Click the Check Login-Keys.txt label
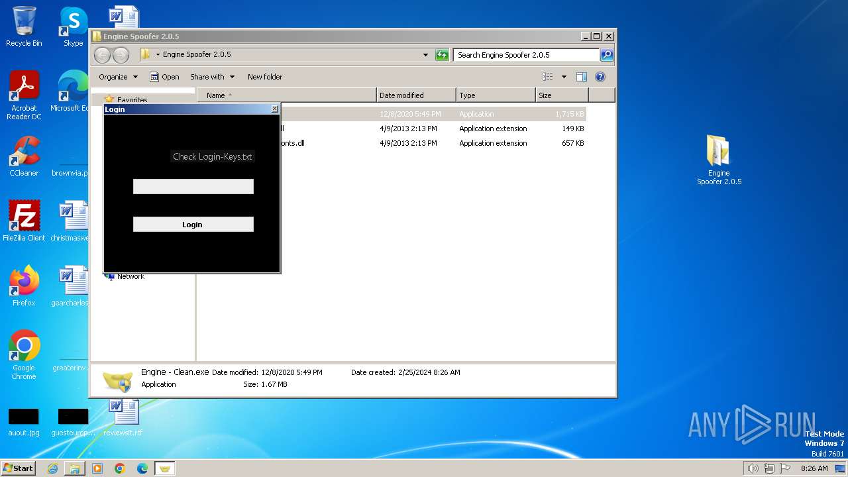This screenshot has height=477, width=848. pos(212,157)
